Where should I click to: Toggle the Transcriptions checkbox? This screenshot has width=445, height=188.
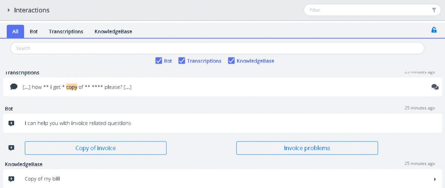click(182, 61)
